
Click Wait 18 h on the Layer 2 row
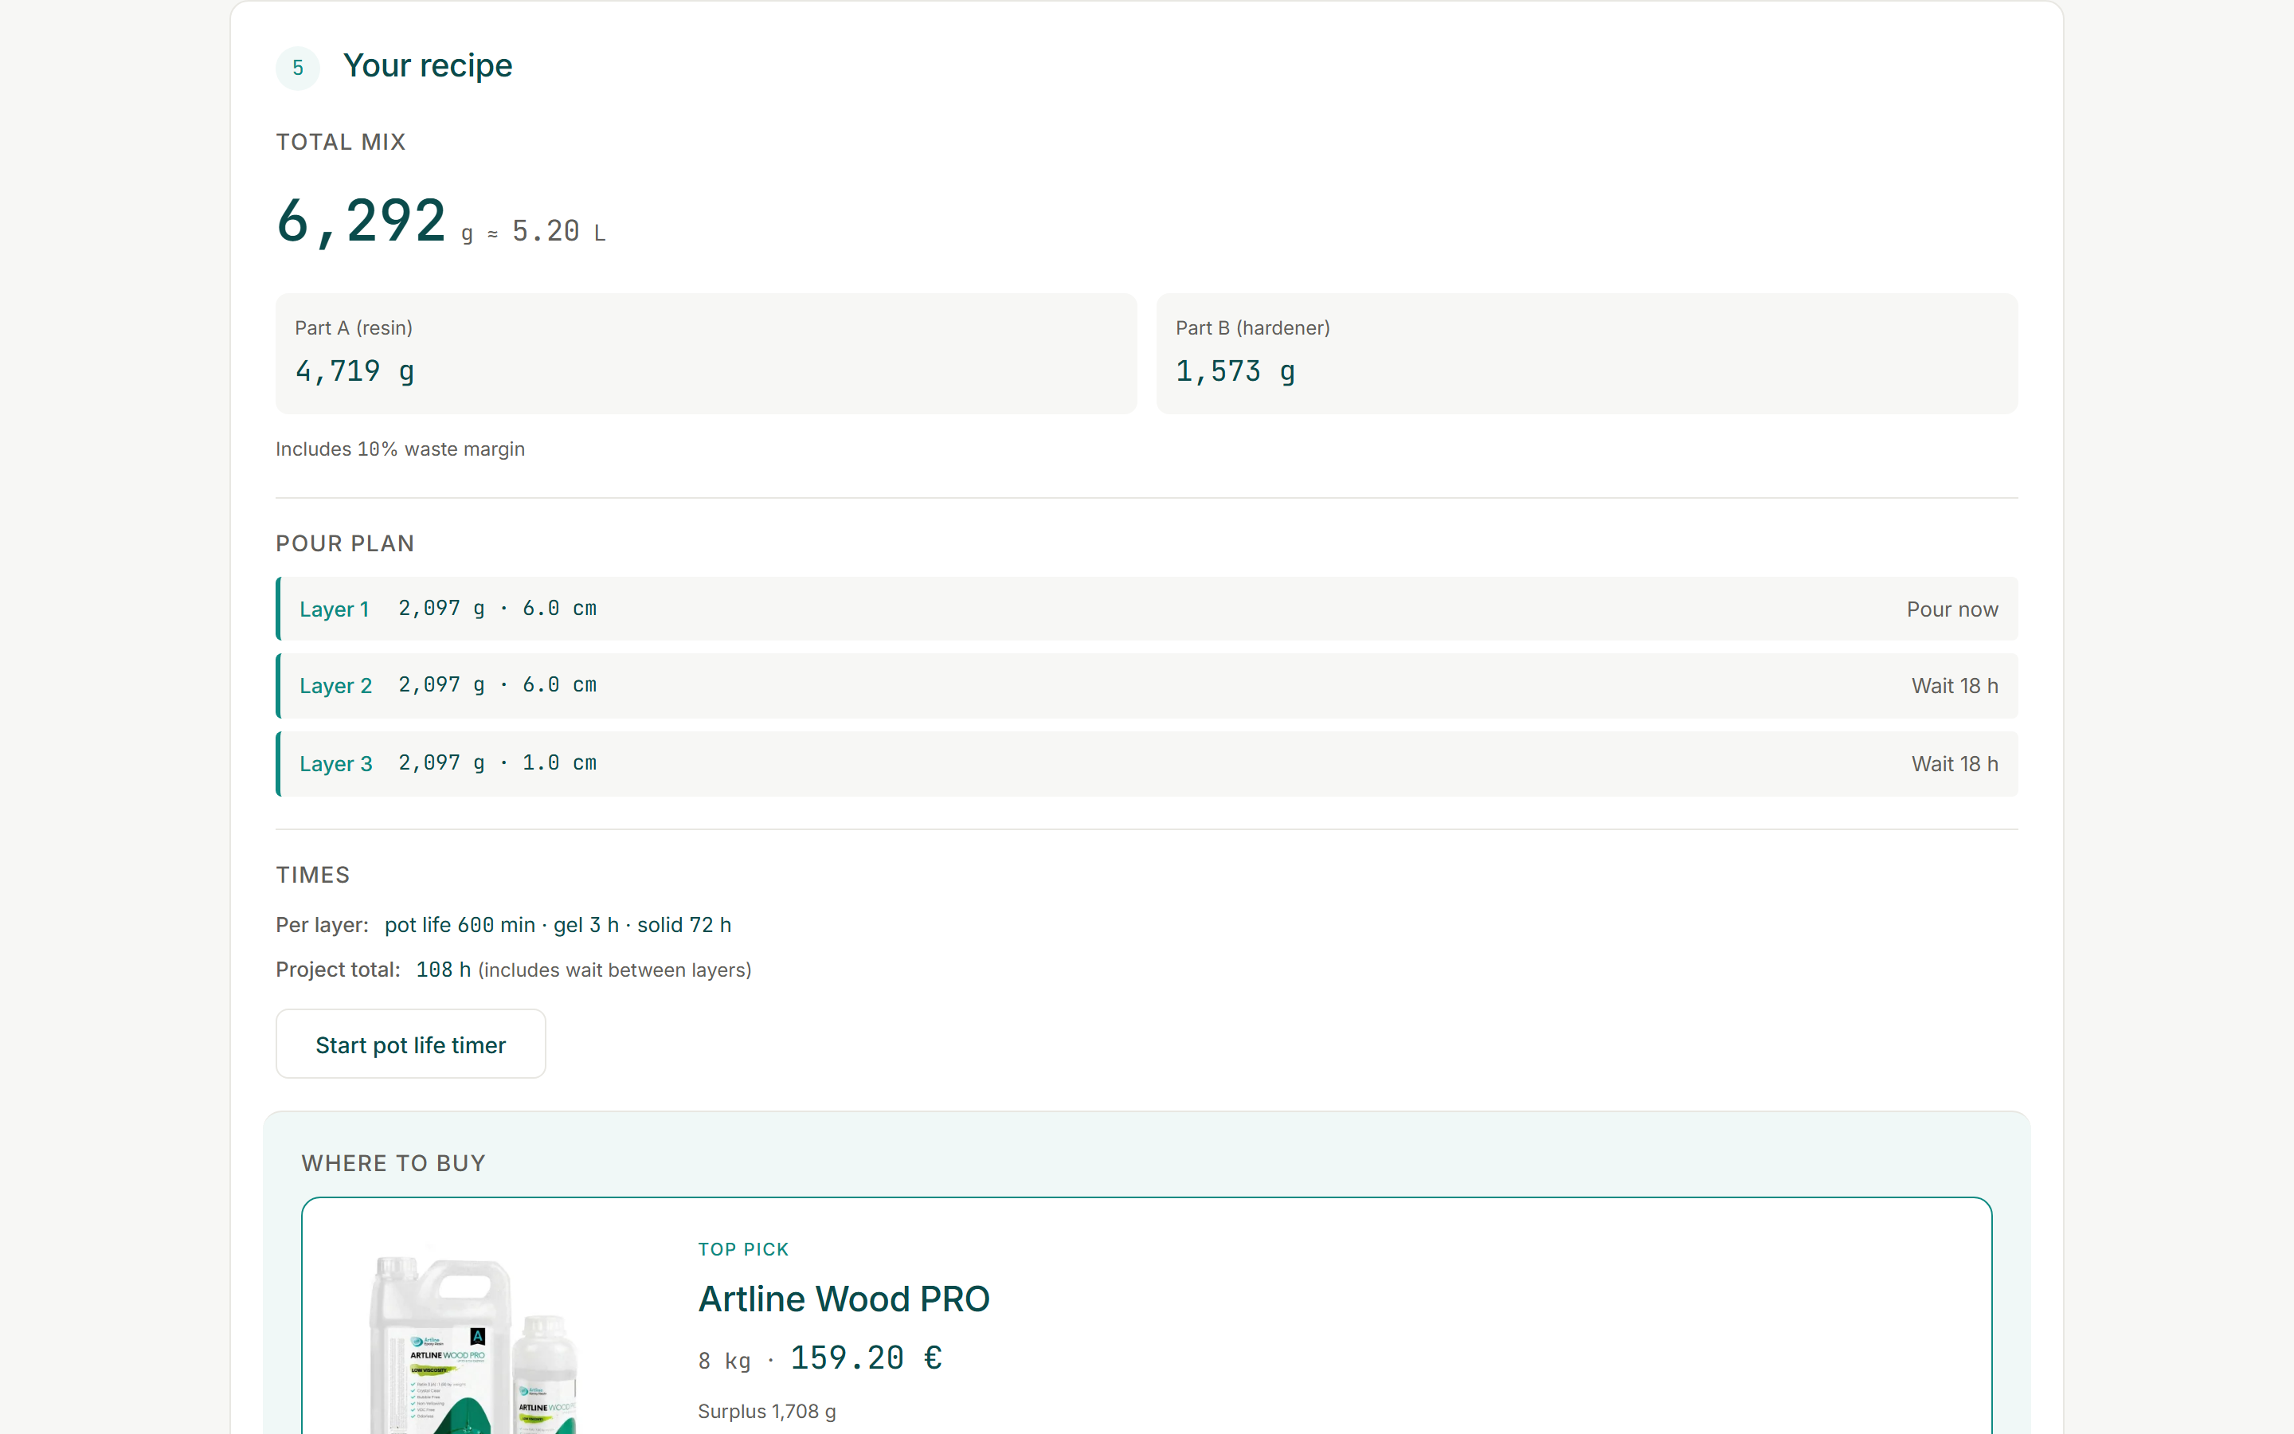click(1955, 686)
